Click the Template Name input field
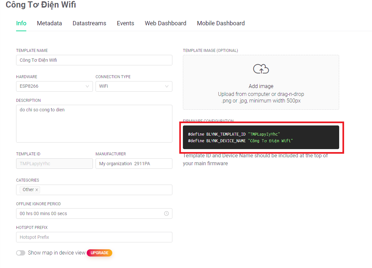372x268 pixels. click(x=94, y=60)
